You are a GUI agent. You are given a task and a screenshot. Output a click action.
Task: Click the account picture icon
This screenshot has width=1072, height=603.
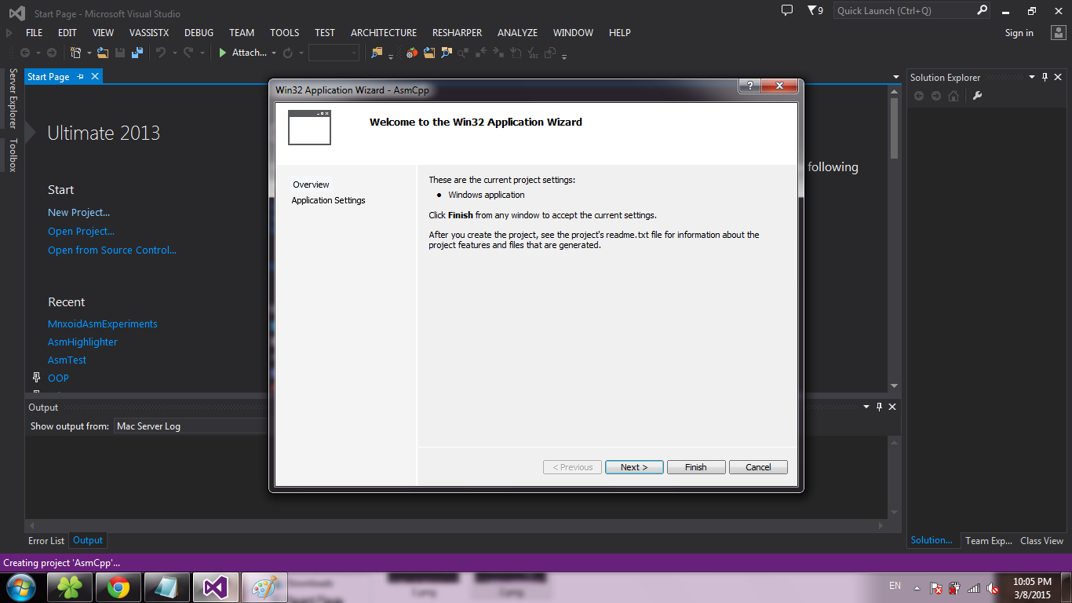(x=1057, y=32)
